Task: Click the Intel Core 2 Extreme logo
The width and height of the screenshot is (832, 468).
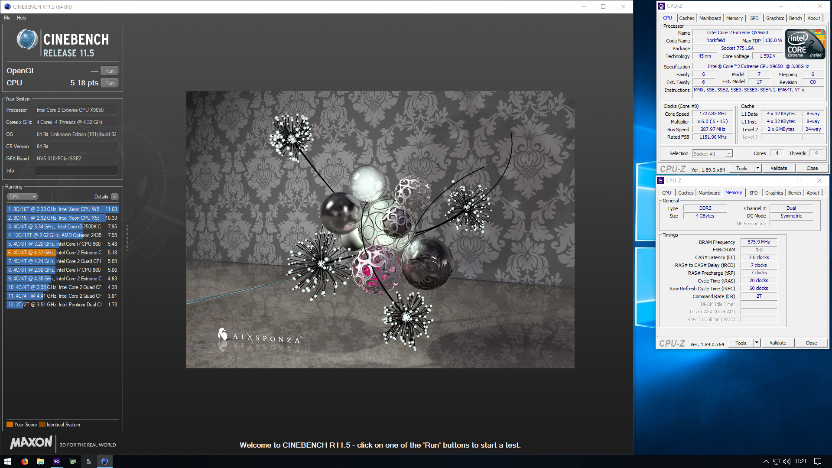Action: tap(805, 44)
